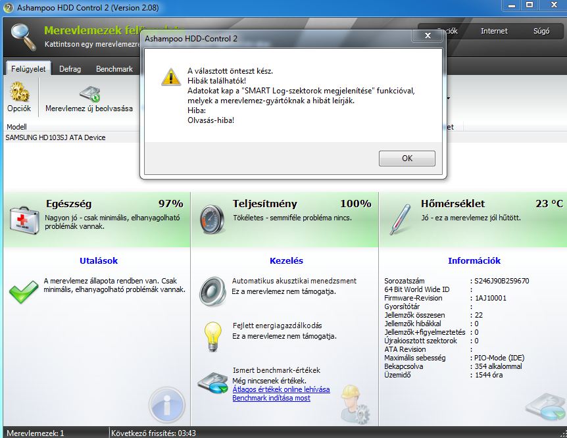Click Merevlemezek: 1 in status bar

click(35, 433)
